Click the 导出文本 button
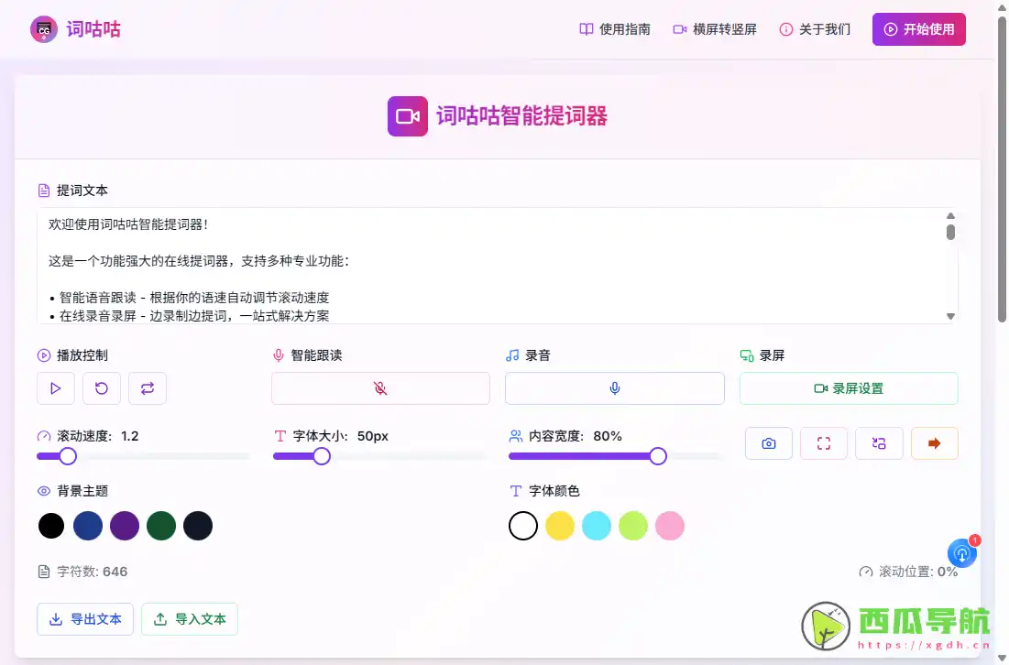This screenshot has width=1009, height=665. (85, 619)
